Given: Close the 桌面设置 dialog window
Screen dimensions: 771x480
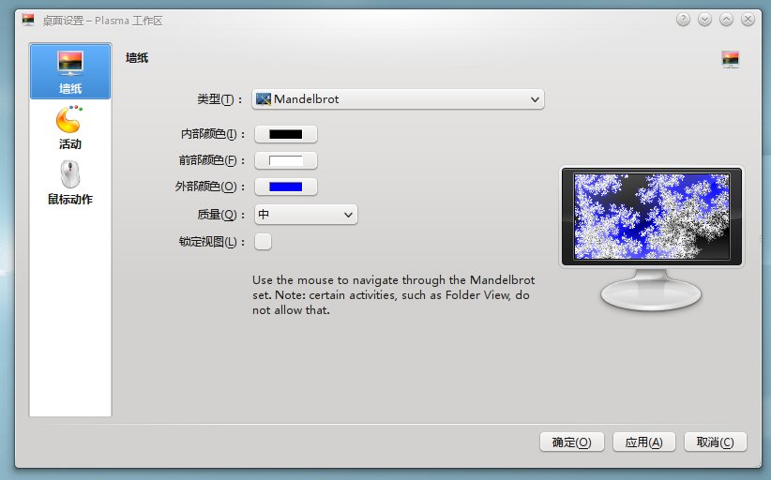Looking at the screenshot, I should click(748, 20).
